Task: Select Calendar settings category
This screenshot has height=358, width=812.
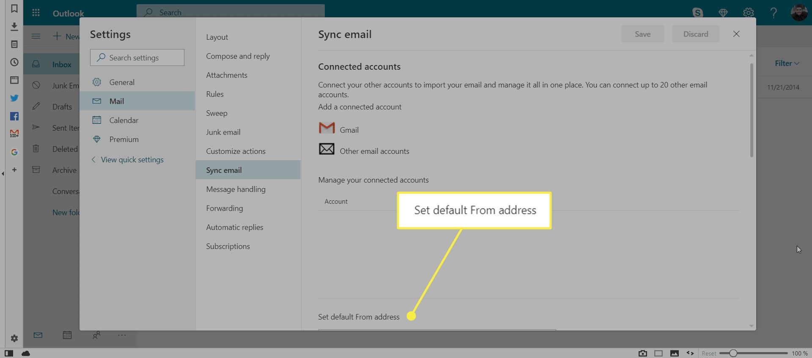Action: tap(137, 120)
